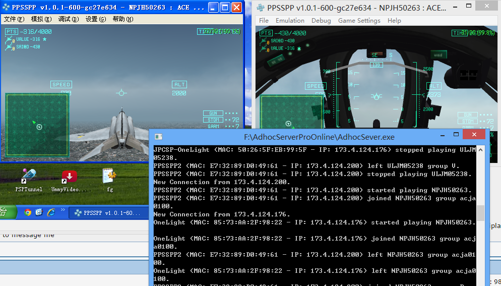
Task: Open the 模拟 menu in left PPSSPP
Action: click(41, 19)
